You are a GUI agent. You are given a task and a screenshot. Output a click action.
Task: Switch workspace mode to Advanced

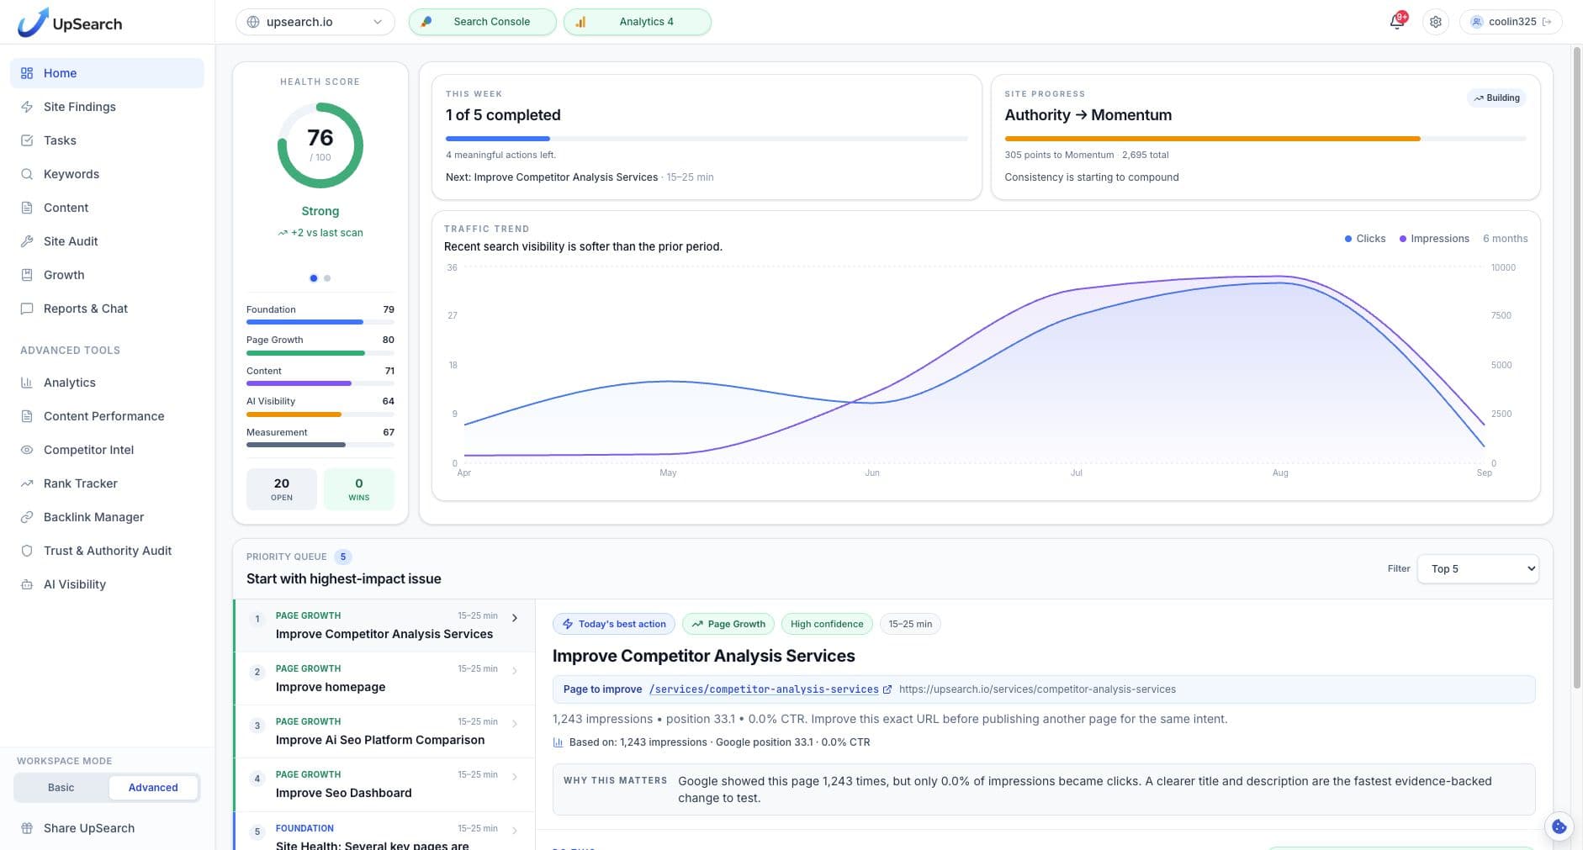(x=153, y=788)
